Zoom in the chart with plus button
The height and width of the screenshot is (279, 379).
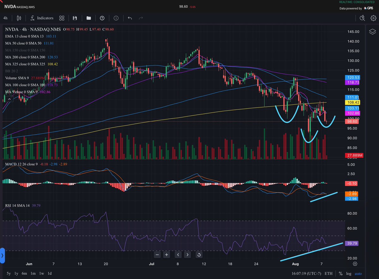coord(167,255)
